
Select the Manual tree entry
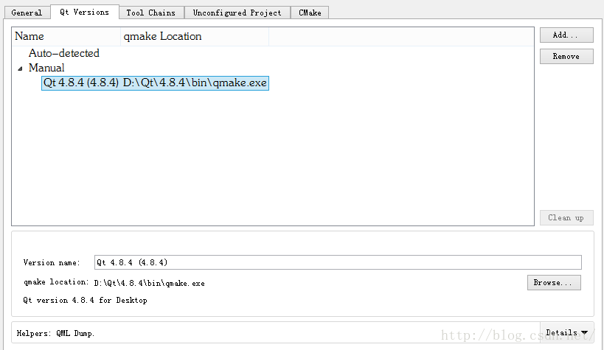click(x=46, y=68)
